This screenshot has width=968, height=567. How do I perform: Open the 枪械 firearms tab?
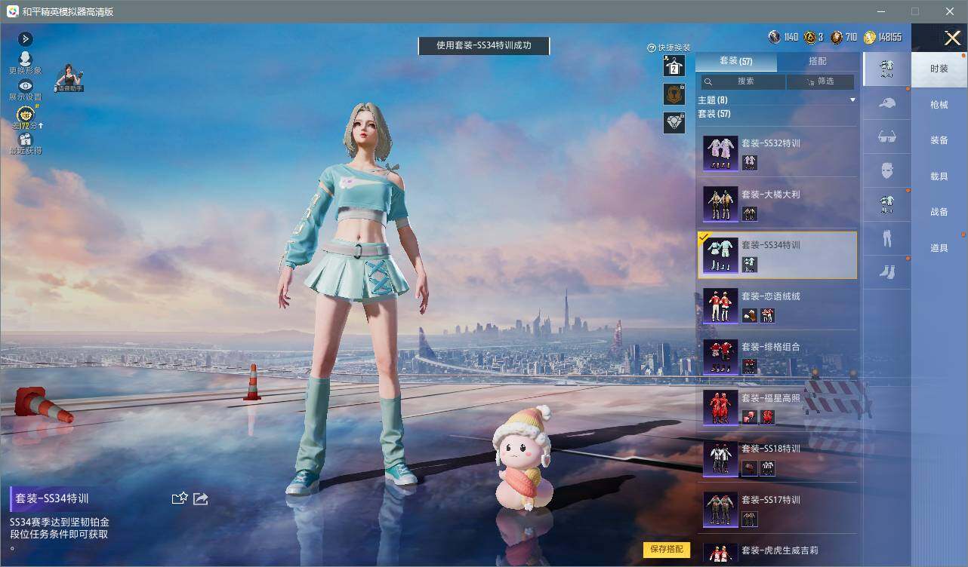[x=939, y=105]
